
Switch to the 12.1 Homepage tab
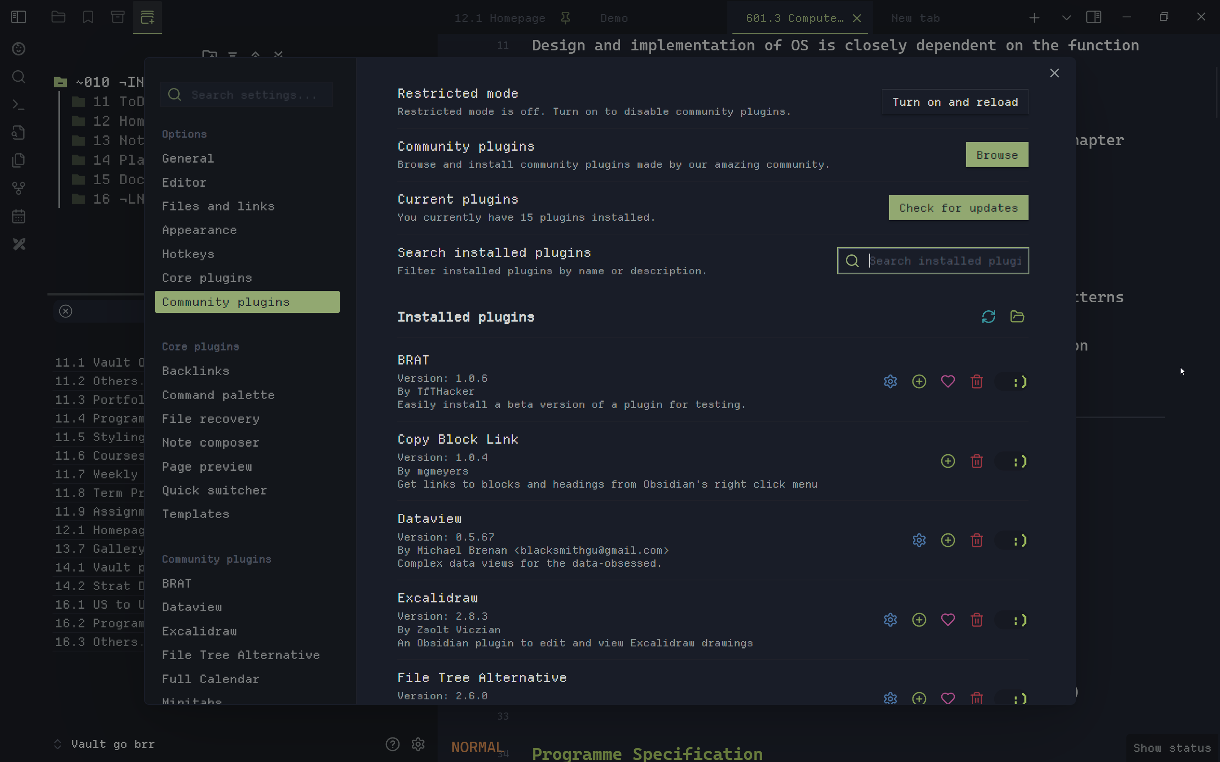tap(499, 18)
